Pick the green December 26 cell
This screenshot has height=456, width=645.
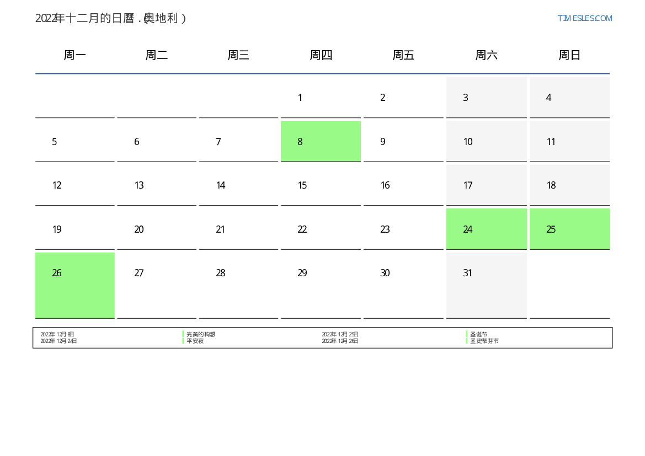click(x=75, y=285)
